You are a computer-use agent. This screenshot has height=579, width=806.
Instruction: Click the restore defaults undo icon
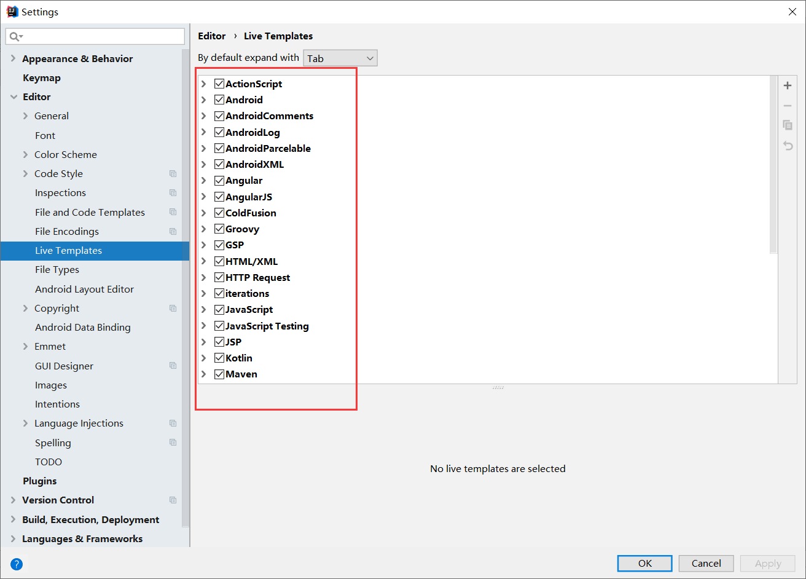(788, 146)
